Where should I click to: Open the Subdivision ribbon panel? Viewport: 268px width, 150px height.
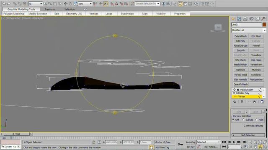pos(127,14)
